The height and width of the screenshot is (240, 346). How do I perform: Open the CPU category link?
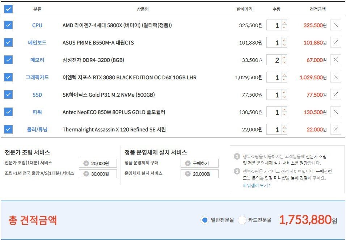pyautogui.click(x=37, y=25)
